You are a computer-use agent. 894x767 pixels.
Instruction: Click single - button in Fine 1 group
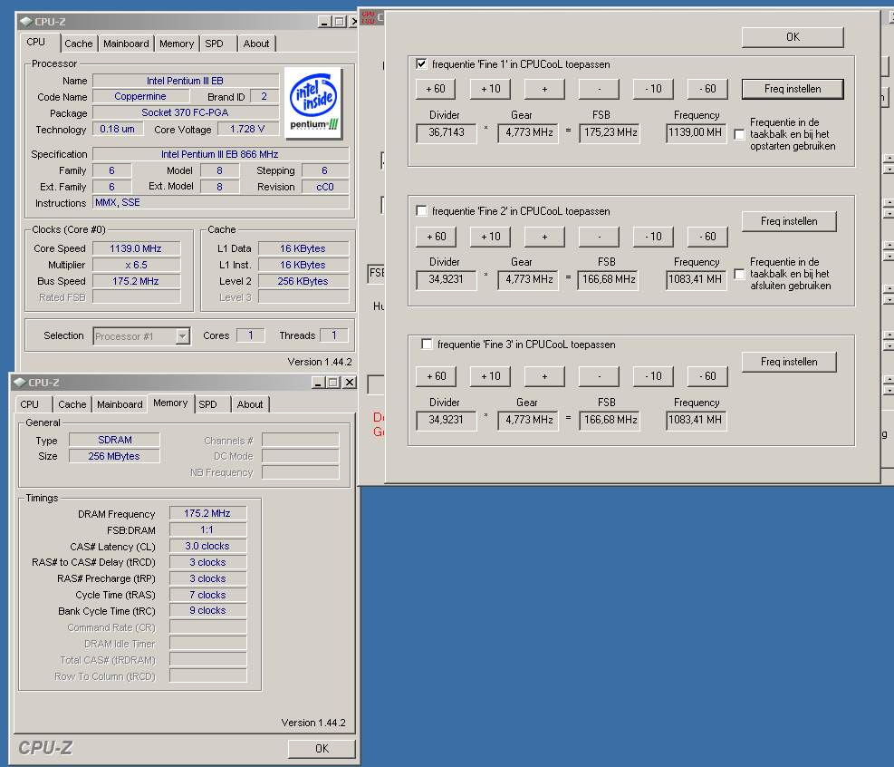[x=599, y=89]
